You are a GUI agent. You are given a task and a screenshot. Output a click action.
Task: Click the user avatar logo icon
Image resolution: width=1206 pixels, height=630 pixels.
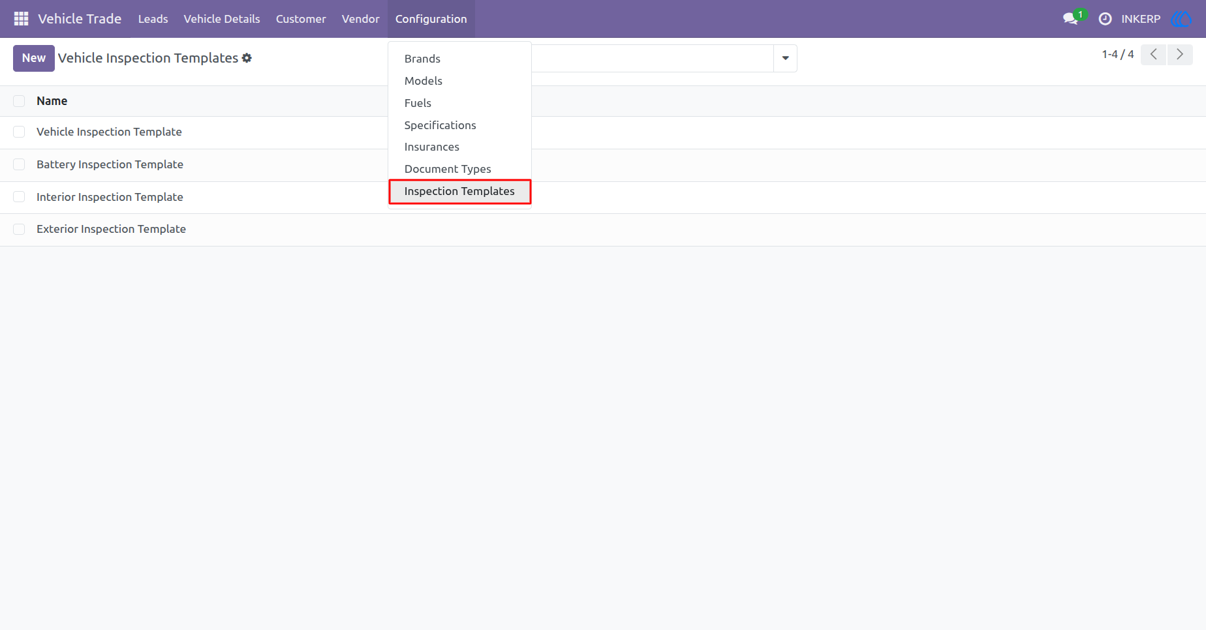pyautogui.click(x=1182, y=19)
